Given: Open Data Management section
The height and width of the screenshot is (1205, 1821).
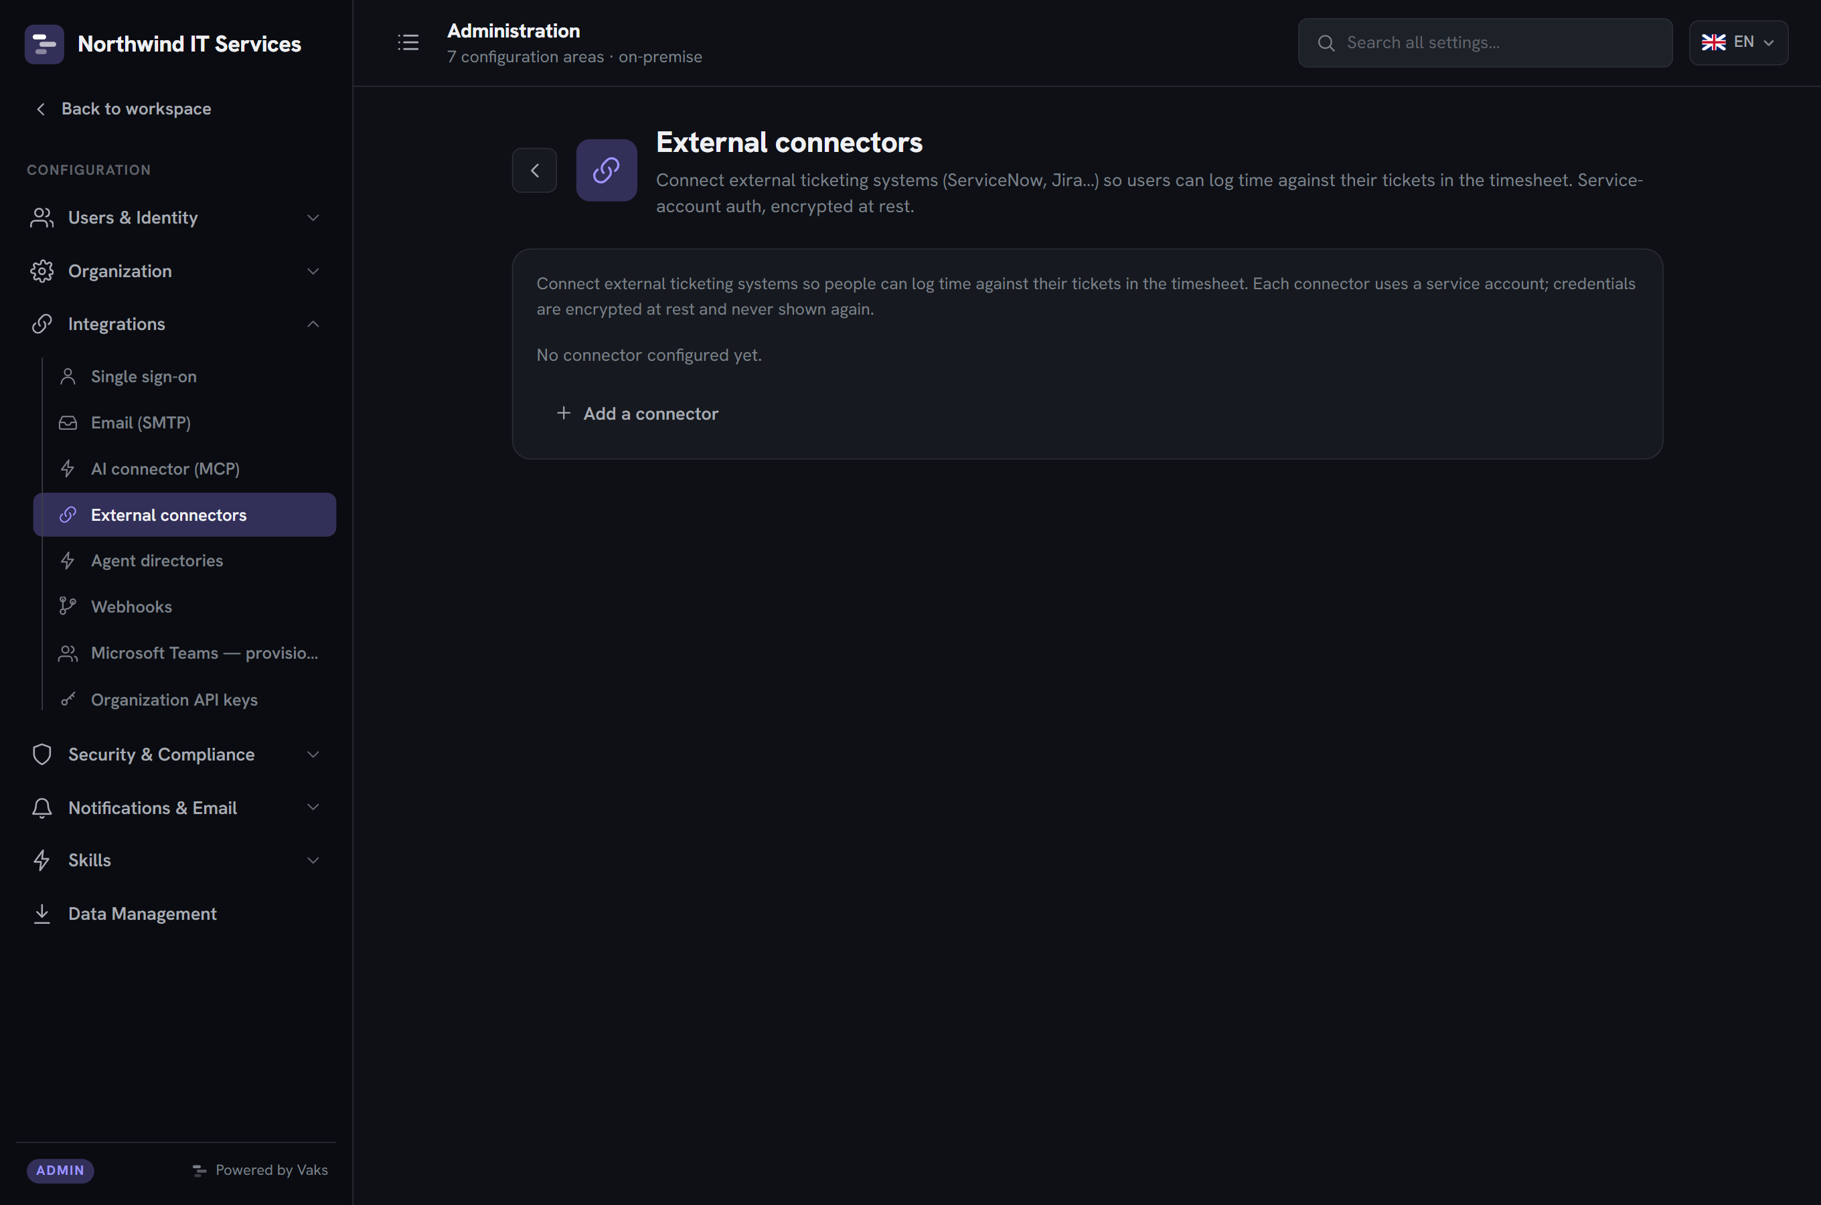Looking at the screenshot, I should tap(176, 914).
